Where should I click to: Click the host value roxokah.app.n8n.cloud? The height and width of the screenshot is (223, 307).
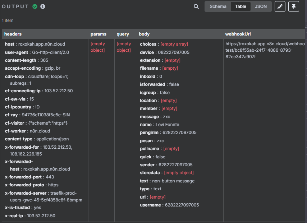click(41, 44)
